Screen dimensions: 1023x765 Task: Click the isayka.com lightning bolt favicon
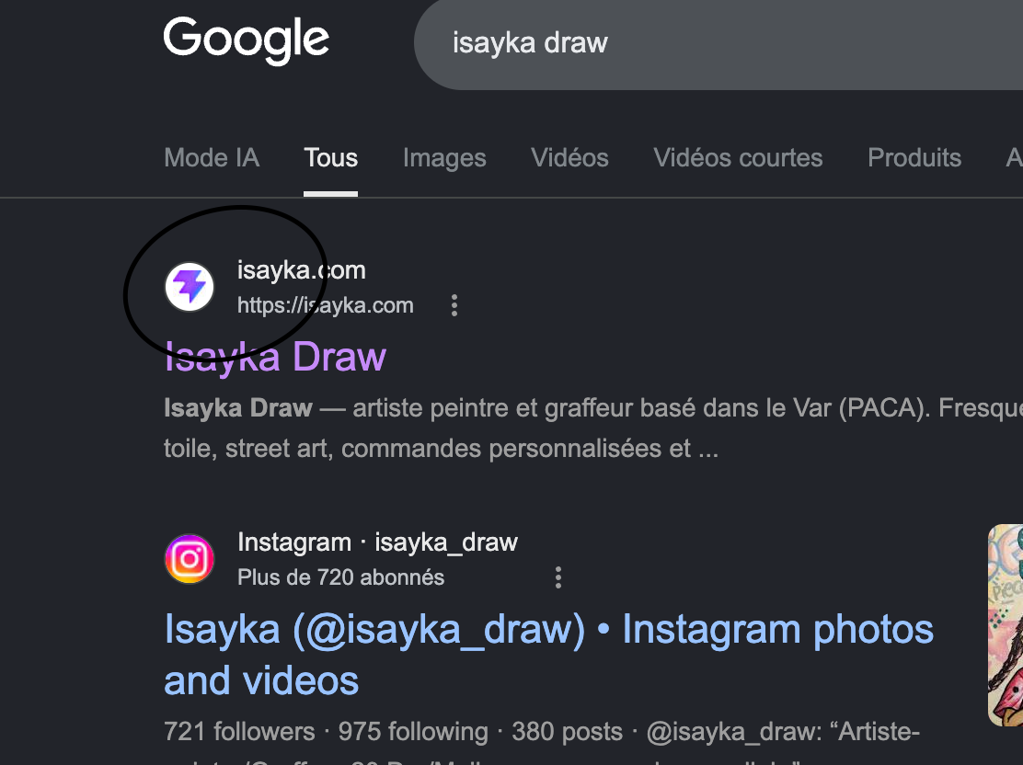tap(190, 287)
